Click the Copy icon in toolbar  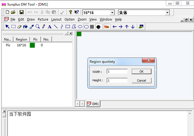[x=48, y=12]
